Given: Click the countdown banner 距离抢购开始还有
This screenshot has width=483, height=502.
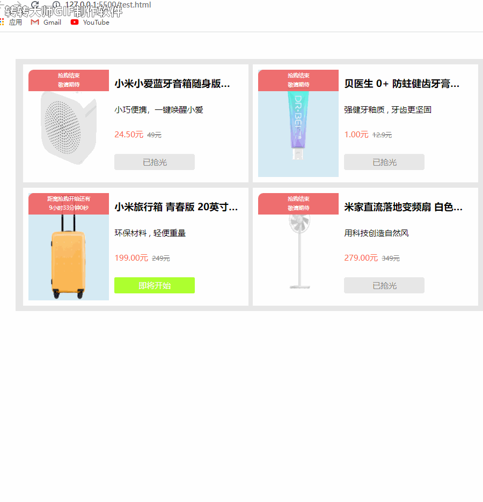Looking at the screenshot, I should [69, 204].
